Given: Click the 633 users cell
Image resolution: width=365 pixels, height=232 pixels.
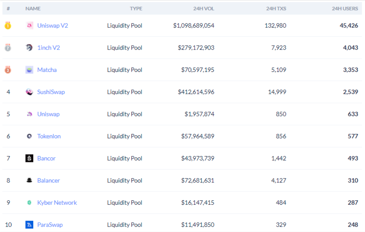Looking at the screenshot, I should (353, 114).
